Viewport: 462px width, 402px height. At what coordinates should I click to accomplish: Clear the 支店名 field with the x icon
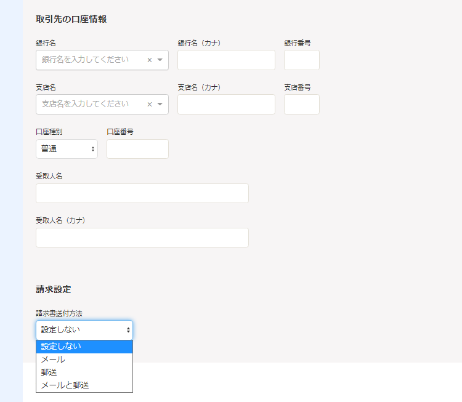[149, 105]
